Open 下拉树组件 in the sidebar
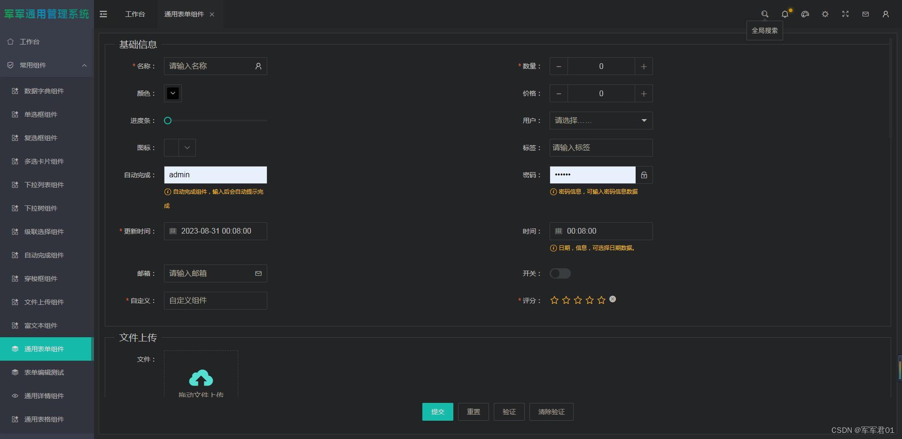The height and width of the screenshot is (439, 902). click(x=47, y=208)
